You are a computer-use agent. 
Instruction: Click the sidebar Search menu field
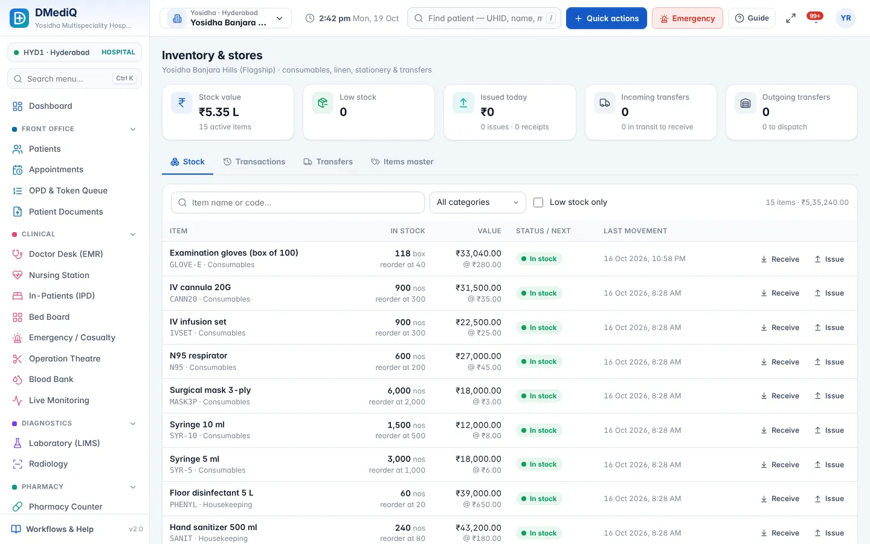74,79
